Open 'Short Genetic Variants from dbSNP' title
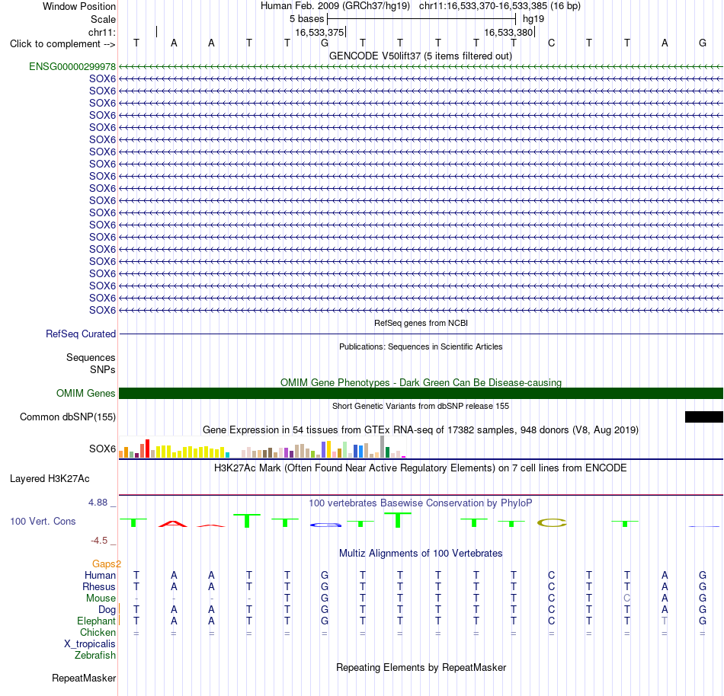The height and width of the screenshot is (696, 724). point(421,407)
